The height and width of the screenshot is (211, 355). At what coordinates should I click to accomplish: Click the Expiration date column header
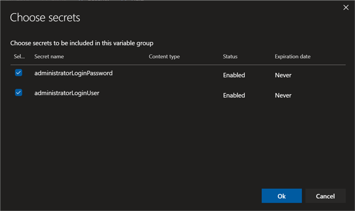pos(292,57)
